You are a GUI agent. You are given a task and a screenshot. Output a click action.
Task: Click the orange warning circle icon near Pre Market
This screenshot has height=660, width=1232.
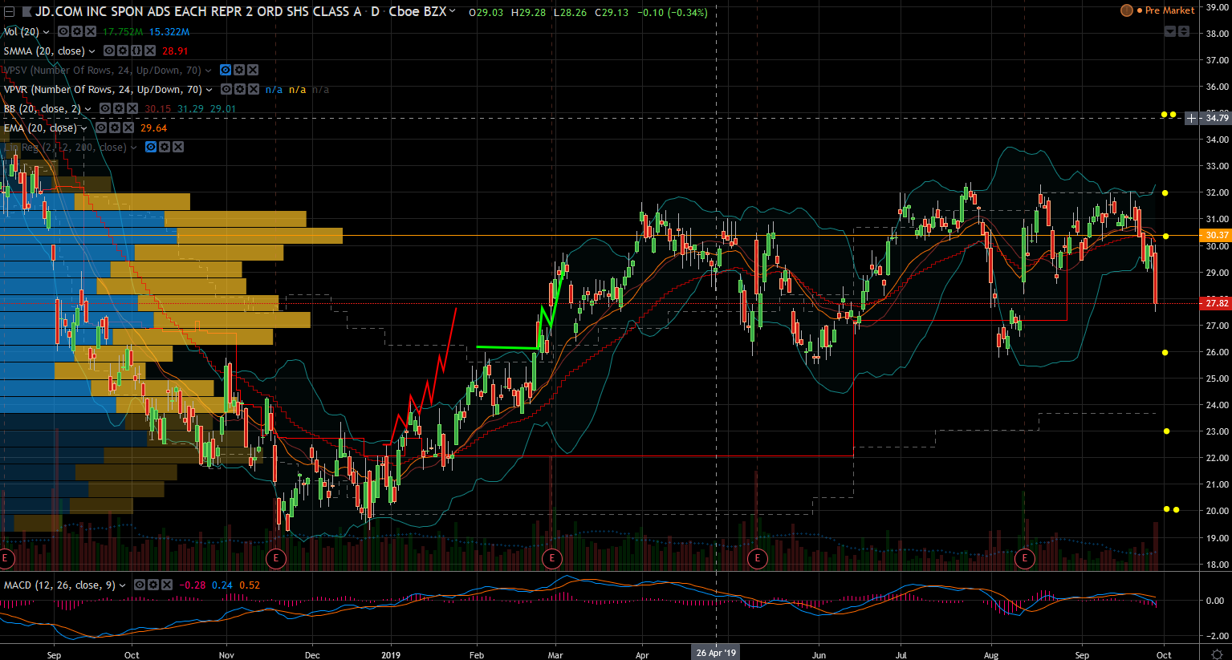[x=1127, y=10]
